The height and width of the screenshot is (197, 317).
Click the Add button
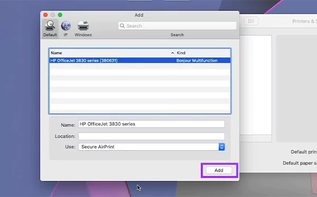(x=219, y=170)
